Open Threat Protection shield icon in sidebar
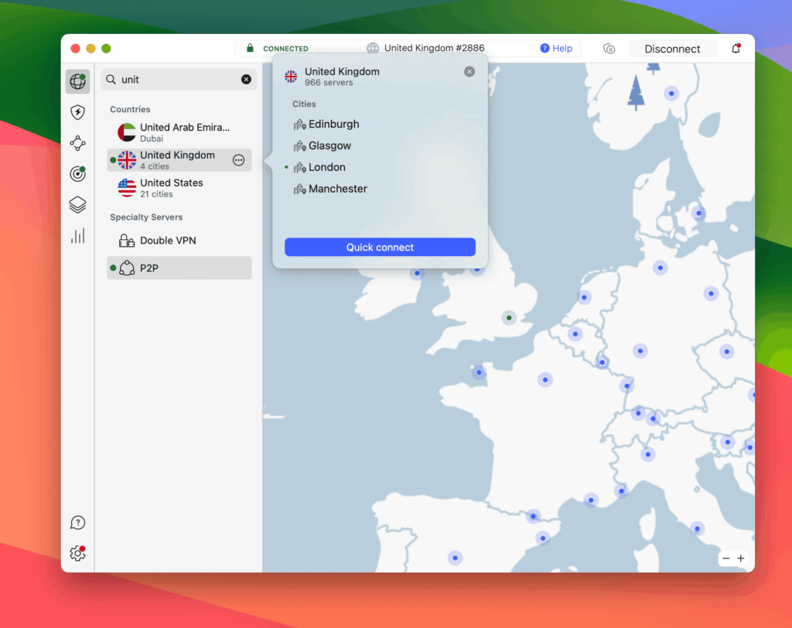 pos(77,113)
